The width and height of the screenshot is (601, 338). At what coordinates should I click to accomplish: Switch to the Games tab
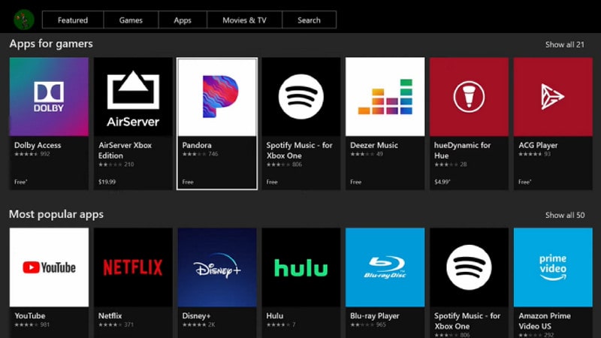(131, 20)
